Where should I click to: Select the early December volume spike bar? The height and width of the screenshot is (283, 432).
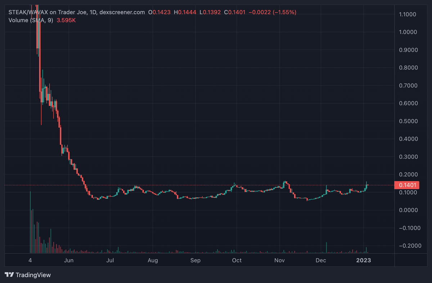click(x=327, y=248)
